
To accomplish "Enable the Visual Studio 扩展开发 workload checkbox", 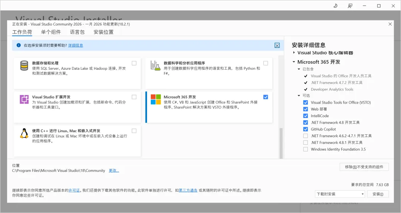I will (x=134, y=97).
